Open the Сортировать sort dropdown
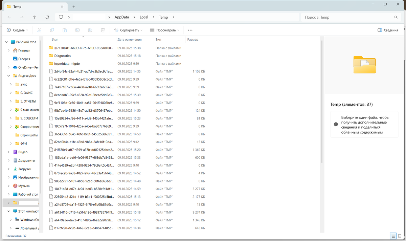 click(128, 30)
